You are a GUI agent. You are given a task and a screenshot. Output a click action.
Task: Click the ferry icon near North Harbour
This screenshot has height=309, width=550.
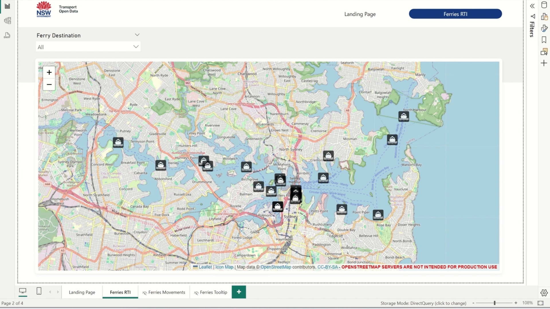pos(404,116)
